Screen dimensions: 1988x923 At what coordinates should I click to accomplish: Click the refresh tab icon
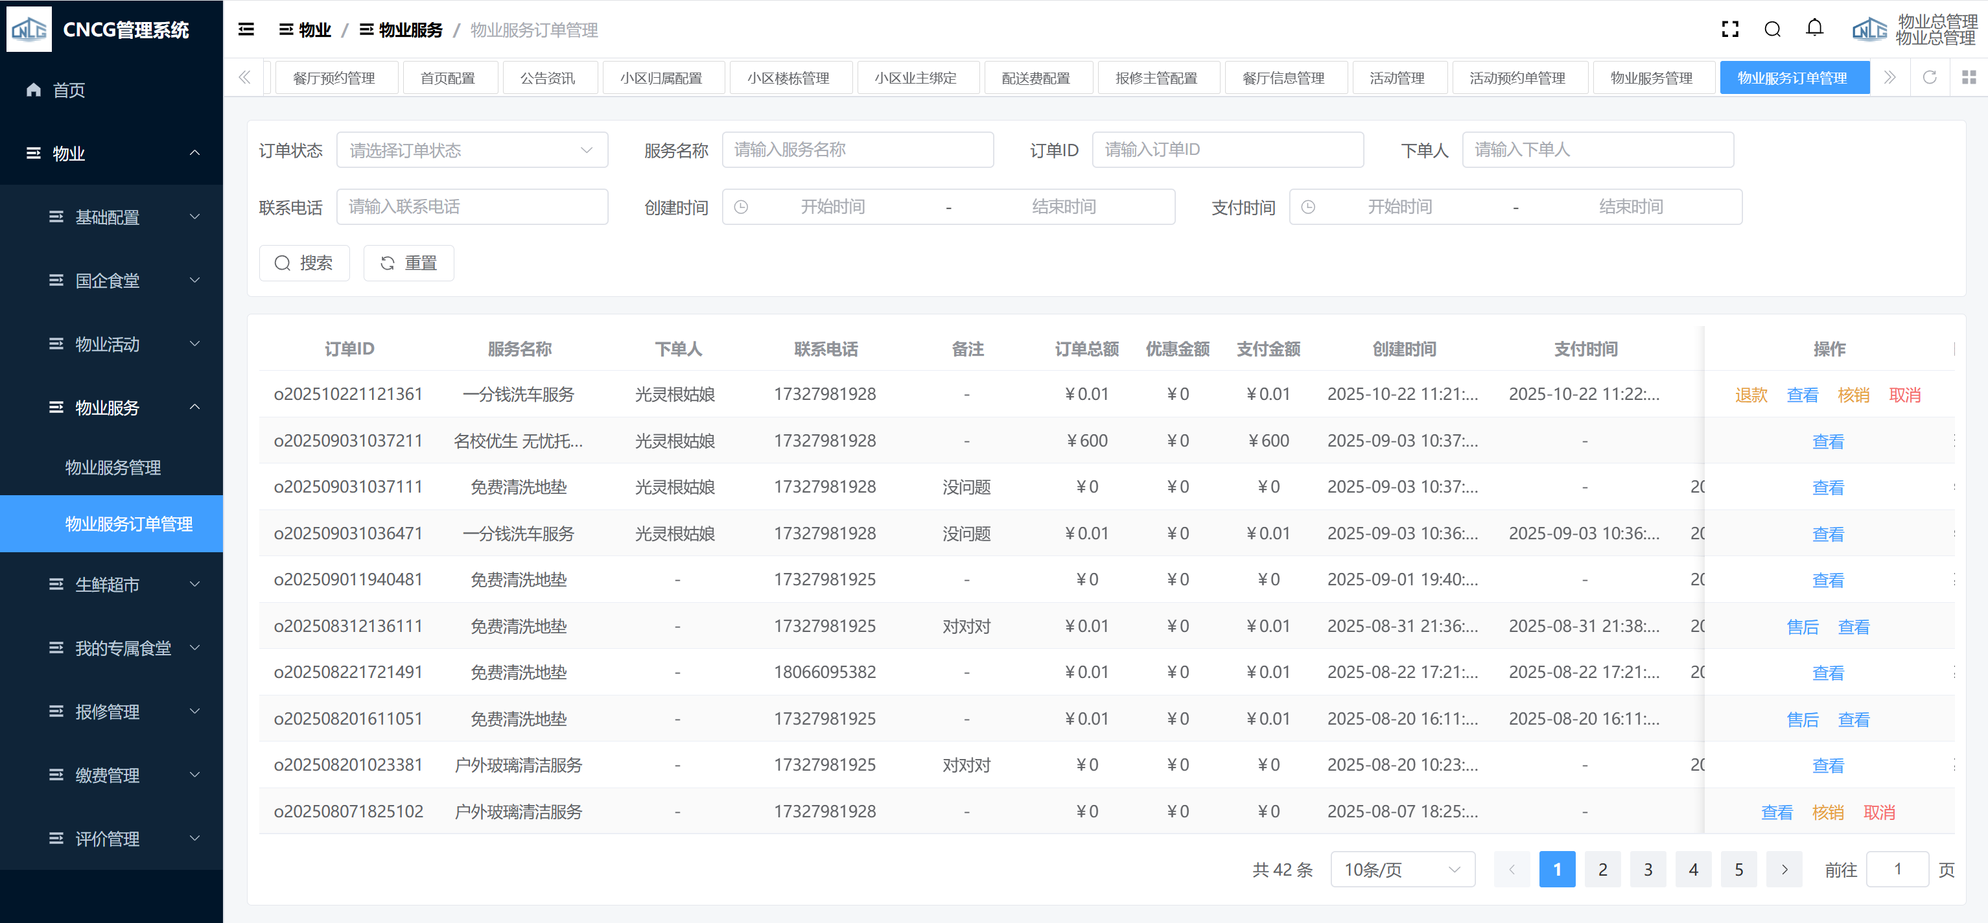pyautogui.click(x=1930, y=77)
